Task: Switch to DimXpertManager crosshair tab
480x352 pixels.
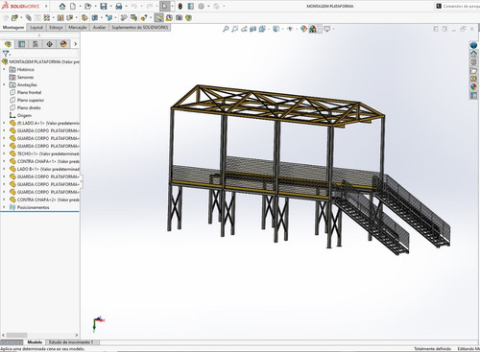Action: [x=49, y=44]
